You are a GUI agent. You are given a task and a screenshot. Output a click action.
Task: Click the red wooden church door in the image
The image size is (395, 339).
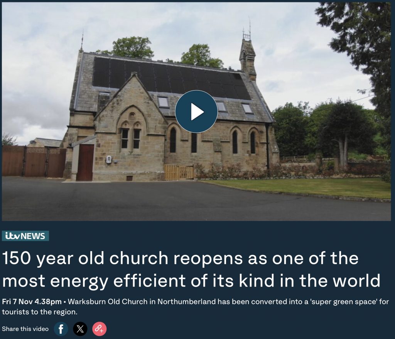[x=85, y=162]
